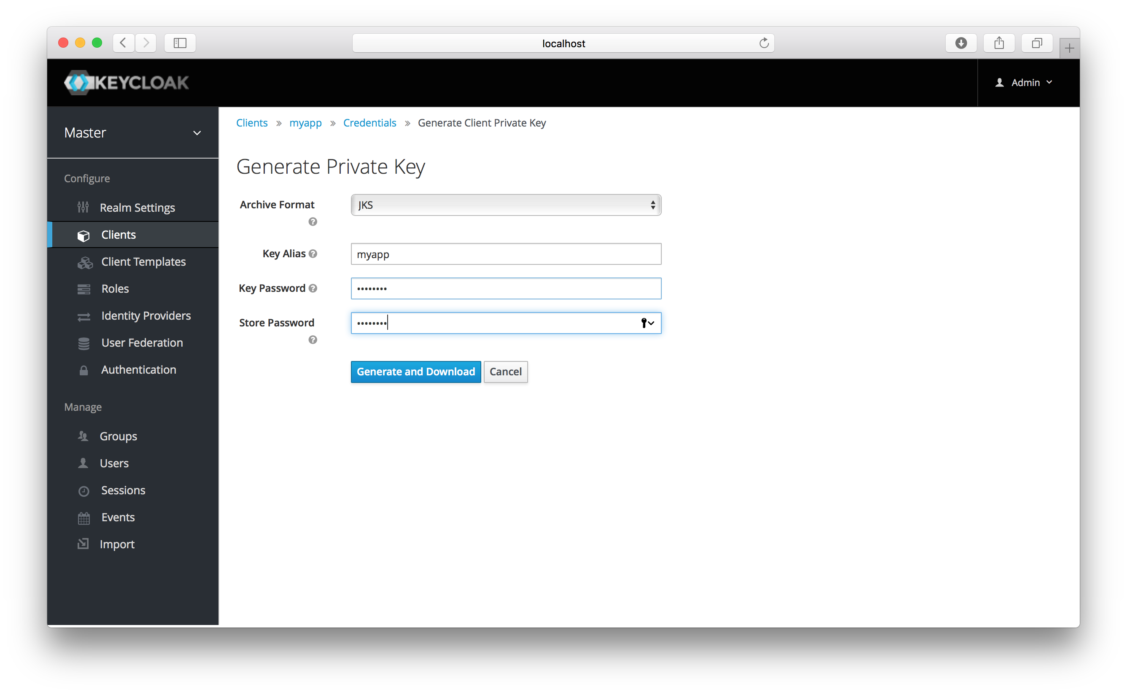Click Generate and Download button
The width and height of the screenshot is (1127, 695).
pos(415,371)
